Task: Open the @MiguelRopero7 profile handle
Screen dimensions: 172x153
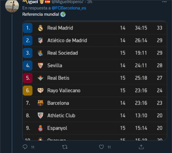Action: tap(68, 2)
